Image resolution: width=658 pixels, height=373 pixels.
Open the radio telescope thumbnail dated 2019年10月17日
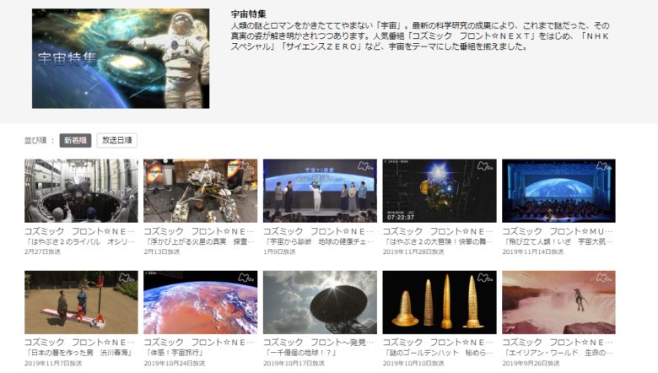320,302
